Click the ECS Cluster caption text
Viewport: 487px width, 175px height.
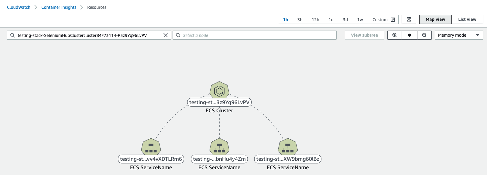coord(219,111)
